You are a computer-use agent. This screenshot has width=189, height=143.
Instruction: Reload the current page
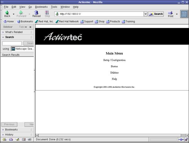(x=37, y=14)
